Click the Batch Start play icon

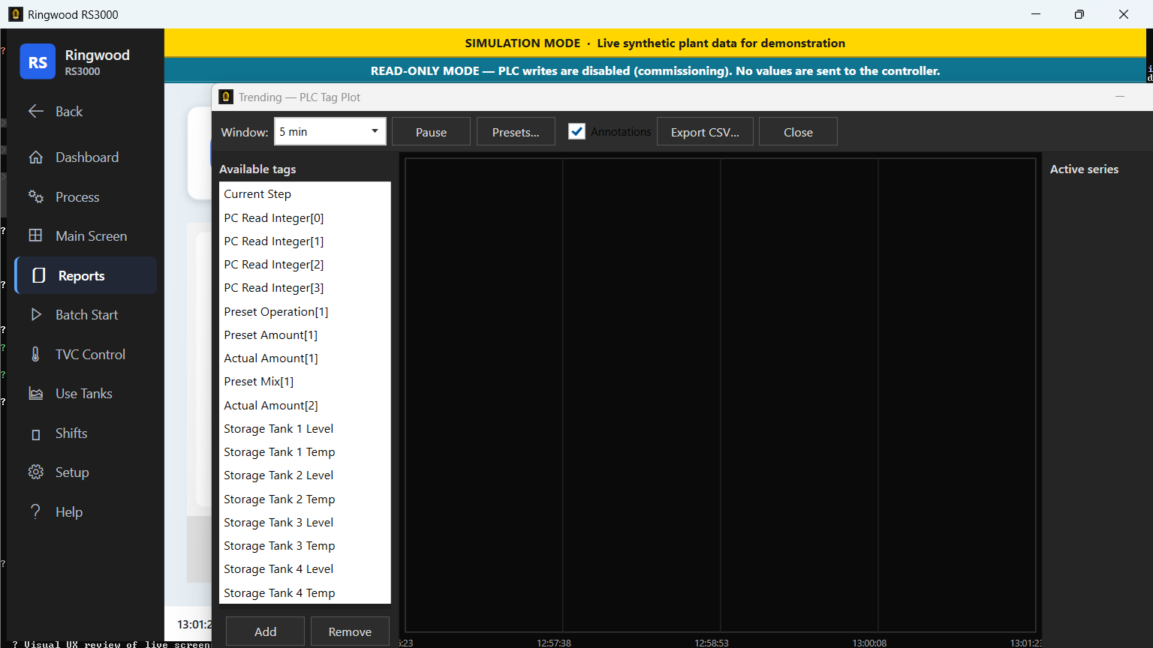click(x=35, y=315)
